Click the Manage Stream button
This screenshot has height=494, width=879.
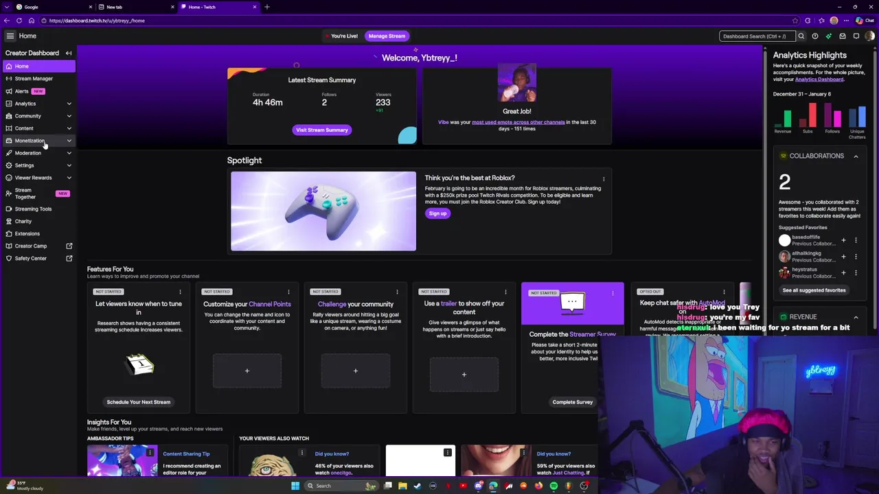coord(387,36)
